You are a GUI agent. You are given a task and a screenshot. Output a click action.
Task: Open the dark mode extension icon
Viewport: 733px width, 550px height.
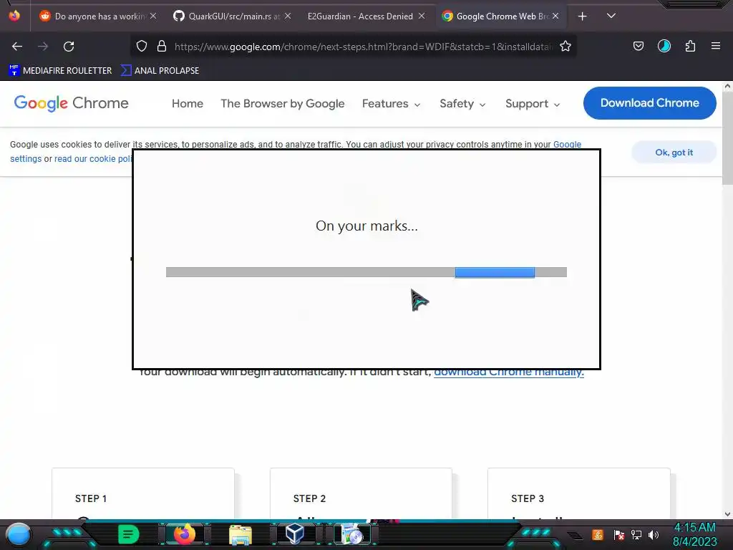[x=664, y=47]
